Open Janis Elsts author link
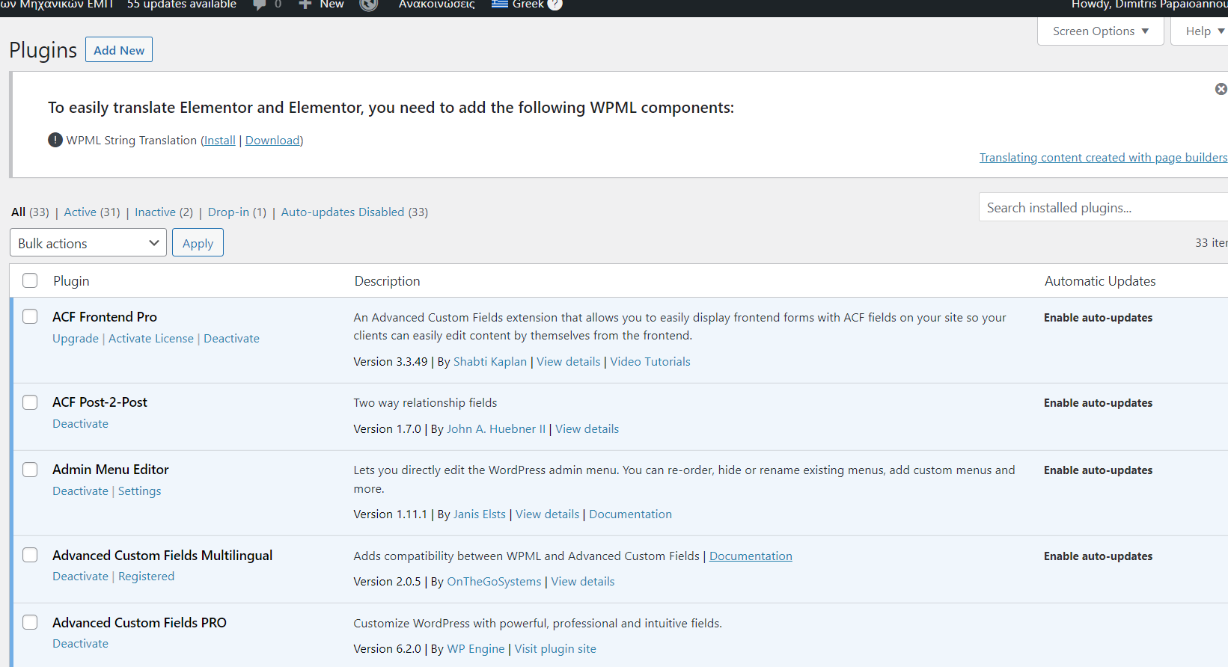 pos(480,514)
